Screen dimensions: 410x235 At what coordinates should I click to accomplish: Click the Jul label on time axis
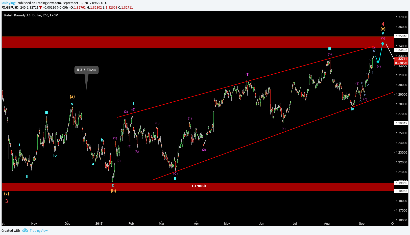tap(295, 224)
